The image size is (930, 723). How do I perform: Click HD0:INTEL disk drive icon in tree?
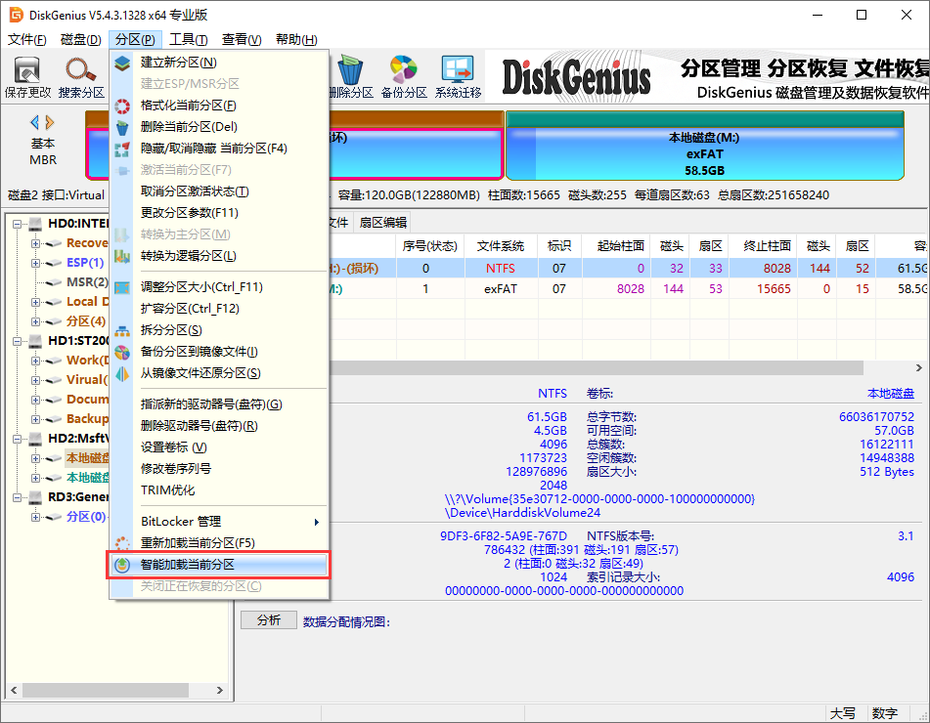click(x=35, y=224)
